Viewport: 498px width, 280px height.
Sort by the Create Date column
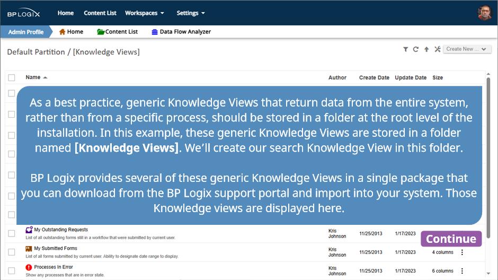coord(374,77)
